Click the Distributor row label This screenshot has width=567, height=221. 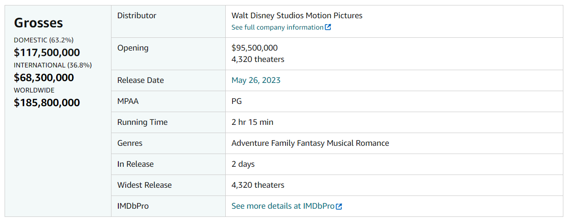[137, 15]
